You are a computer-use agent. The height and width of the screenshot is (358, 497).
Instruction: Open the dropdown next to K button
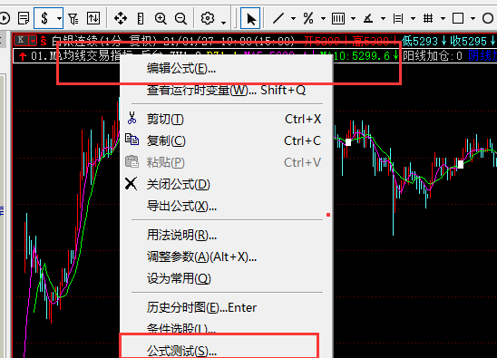[x=33, y=41]
